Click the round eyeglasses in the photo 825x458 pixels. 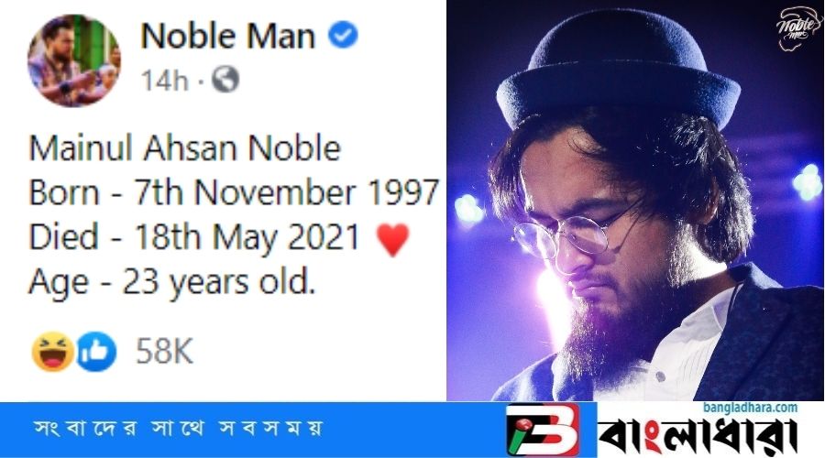[570, 236]
